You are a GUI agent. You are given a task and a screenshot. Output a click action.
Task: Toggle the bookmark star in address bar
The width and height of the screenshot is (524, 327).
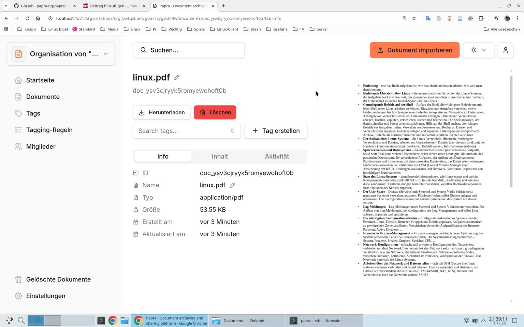[x=414, y=18]
